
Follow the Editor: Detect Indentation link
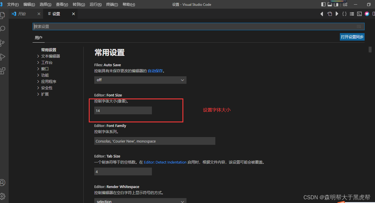click(165, 162)
